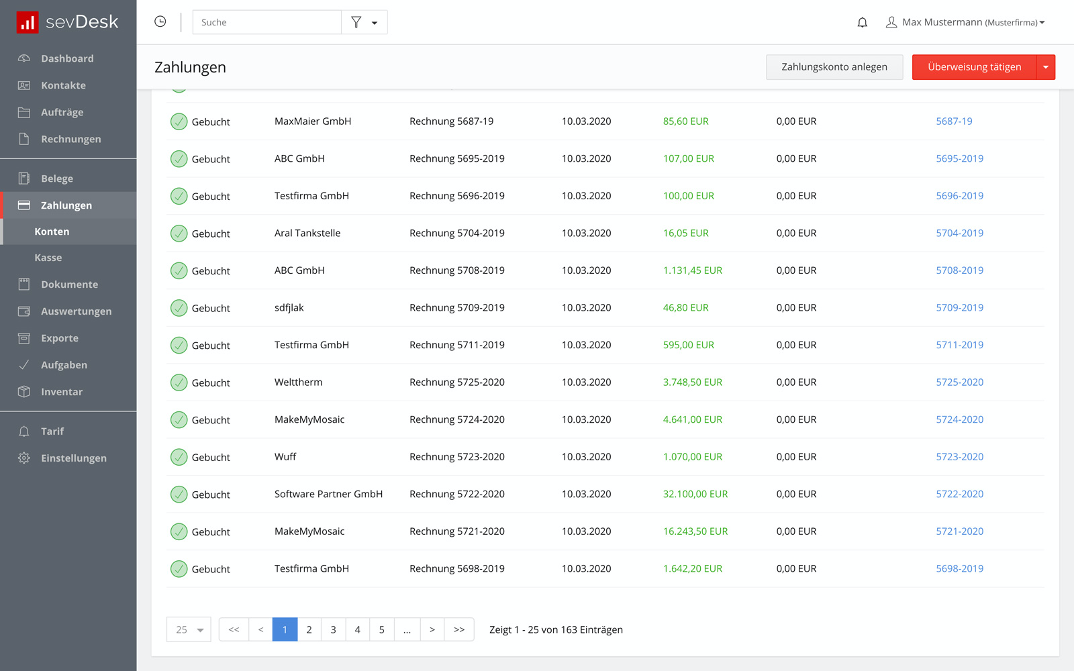Open the notifications bell
The image size is (1074, 671).
[x=863, y=21]
